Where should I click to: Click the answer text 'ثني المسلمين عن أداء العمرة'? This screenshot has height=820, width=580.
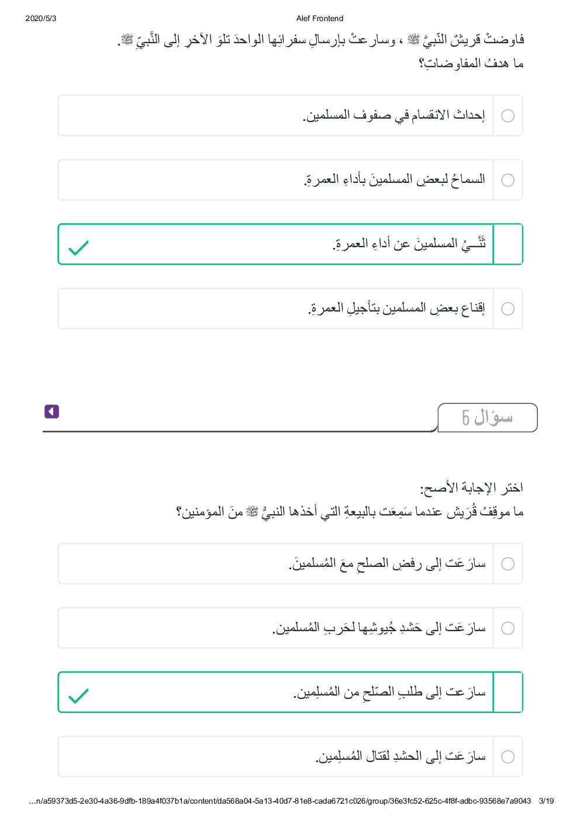(409, 244)
